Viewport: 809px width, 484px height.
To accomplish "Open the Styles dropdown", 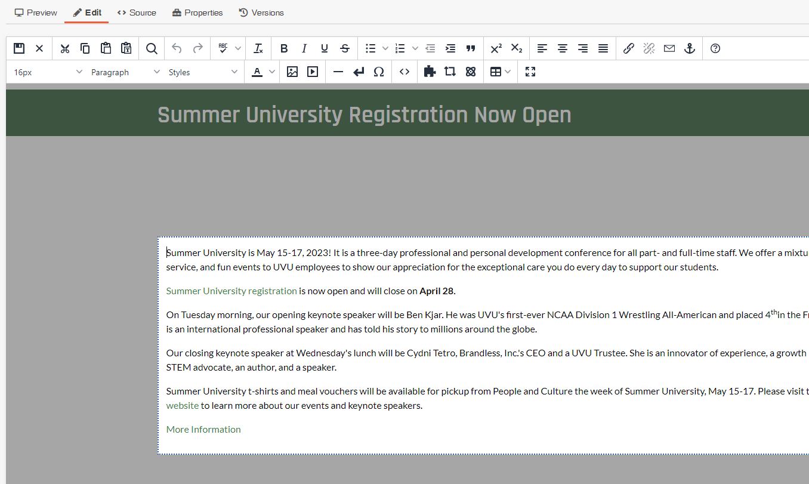I will point(203,72).
